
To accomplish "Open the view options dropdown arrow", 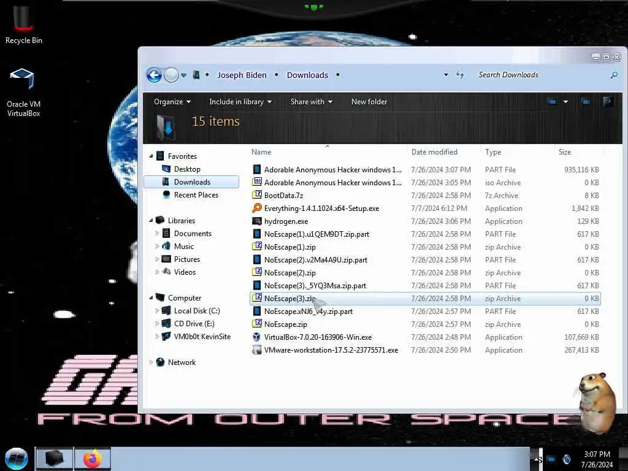I will point(565,102).
